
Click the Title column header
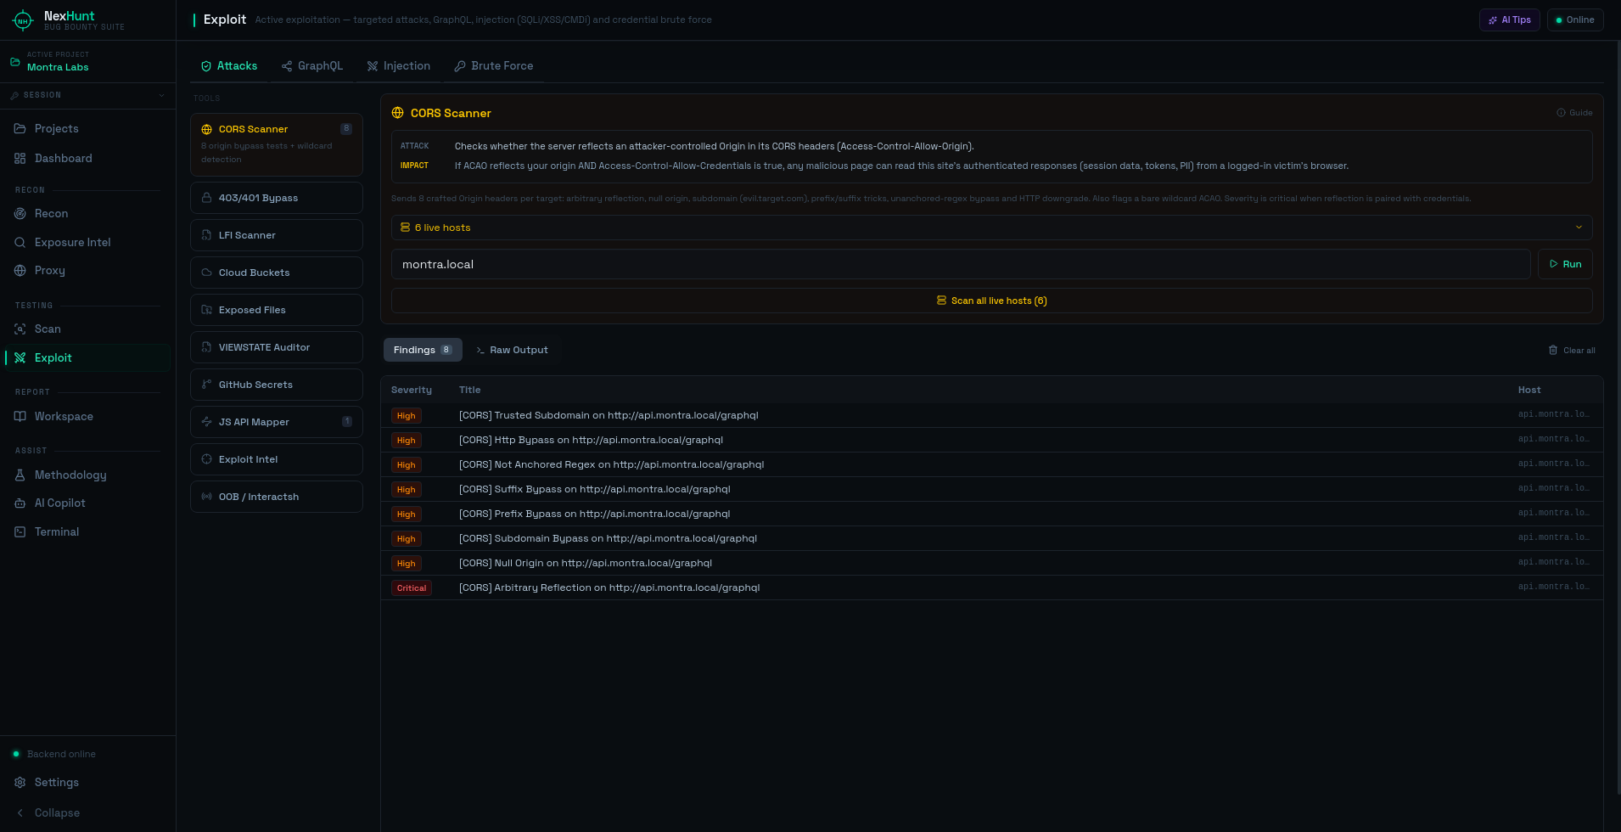tap(469, 390)
